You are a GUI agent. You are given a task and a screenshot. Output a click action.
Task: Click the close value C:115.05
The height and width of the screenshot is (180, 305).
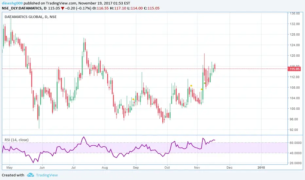point(152,9)
